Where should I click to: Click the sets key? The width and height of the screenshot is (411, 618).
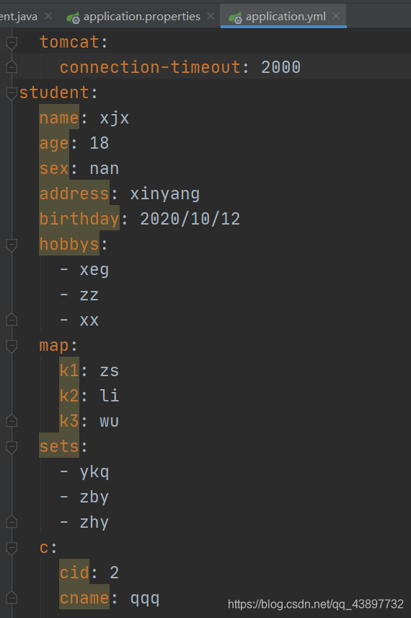pyautogui.click(x=59, y=447)
